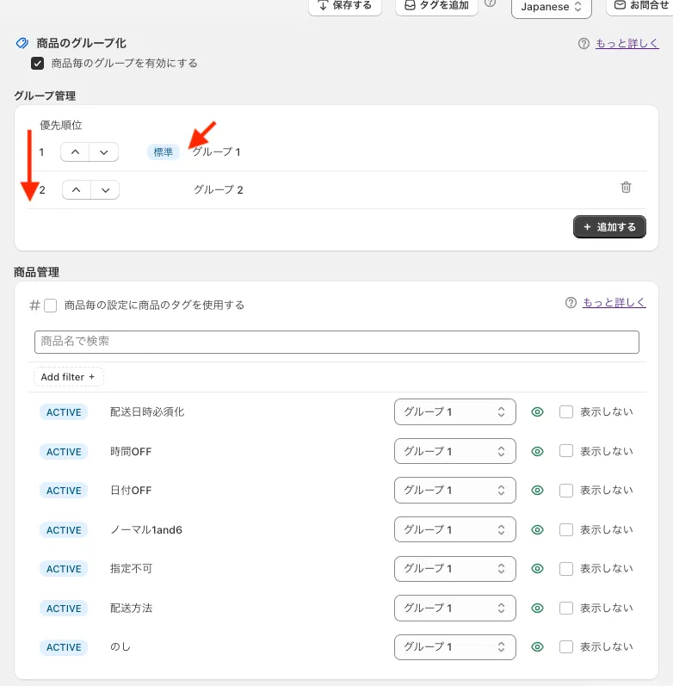Click the タグを追加 button
This screenshot has height=686, width=673.
(x=436, y=6)
